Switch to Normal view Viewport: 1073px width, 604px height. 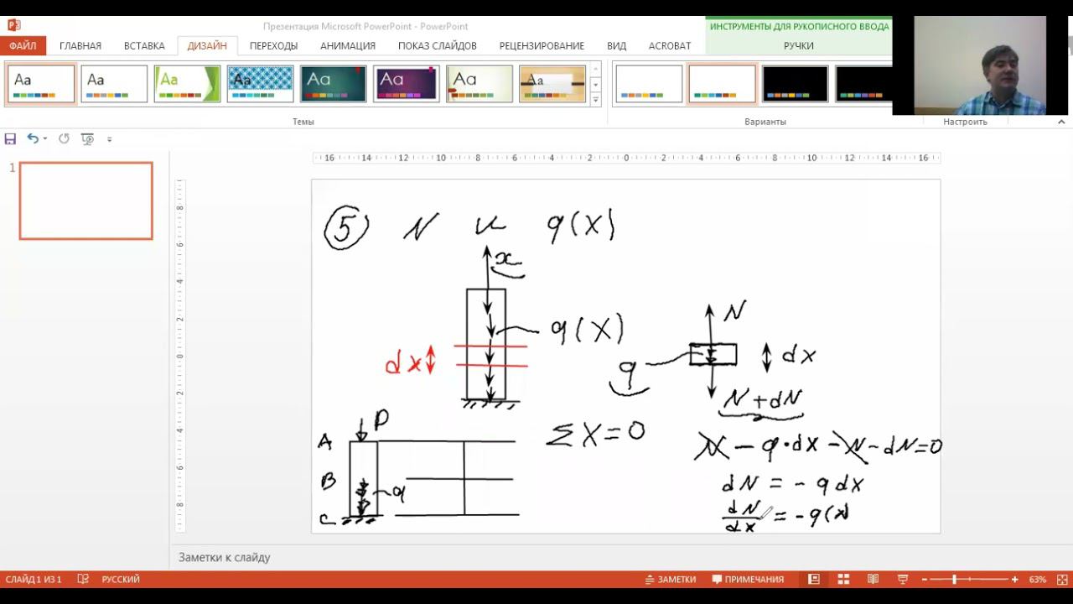point(814,580)
